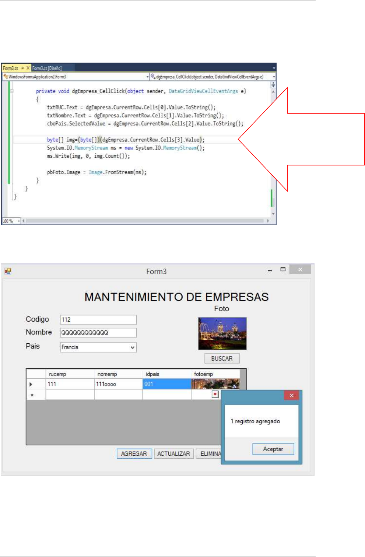Click the nomemp column header
The image size is (365, 557).
118,374
